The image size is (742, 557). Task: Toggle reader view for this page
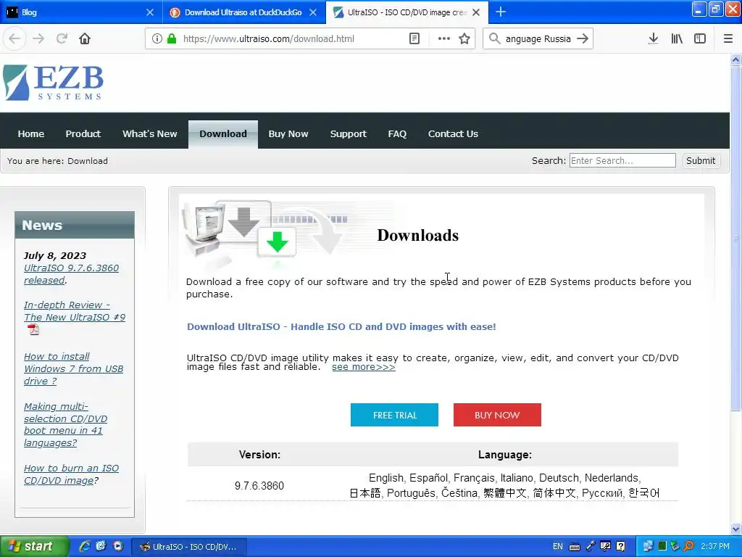point(414,38)
